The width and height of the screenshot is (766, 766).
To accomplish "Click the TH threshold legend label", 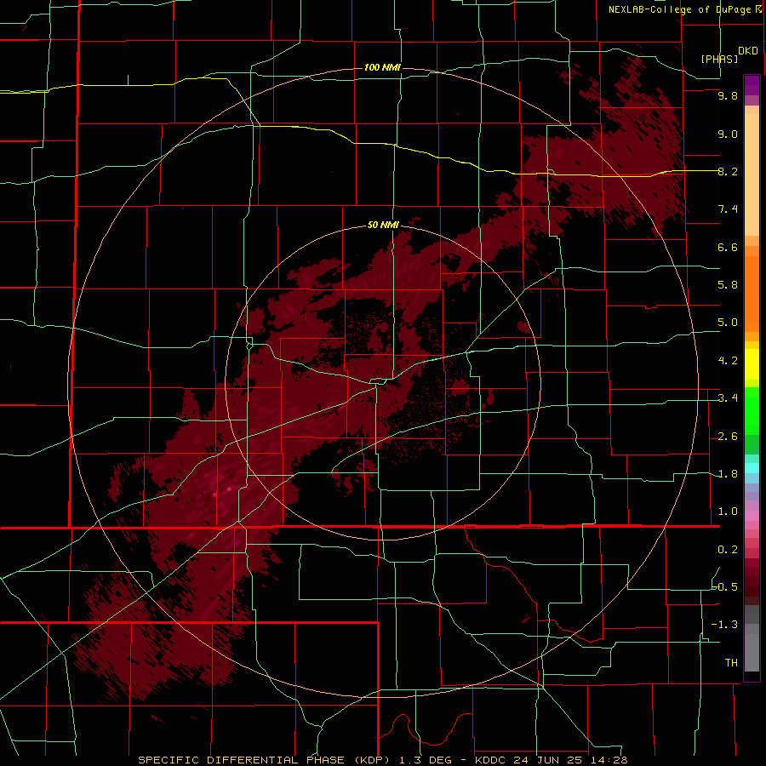I will tap(731, 662).
